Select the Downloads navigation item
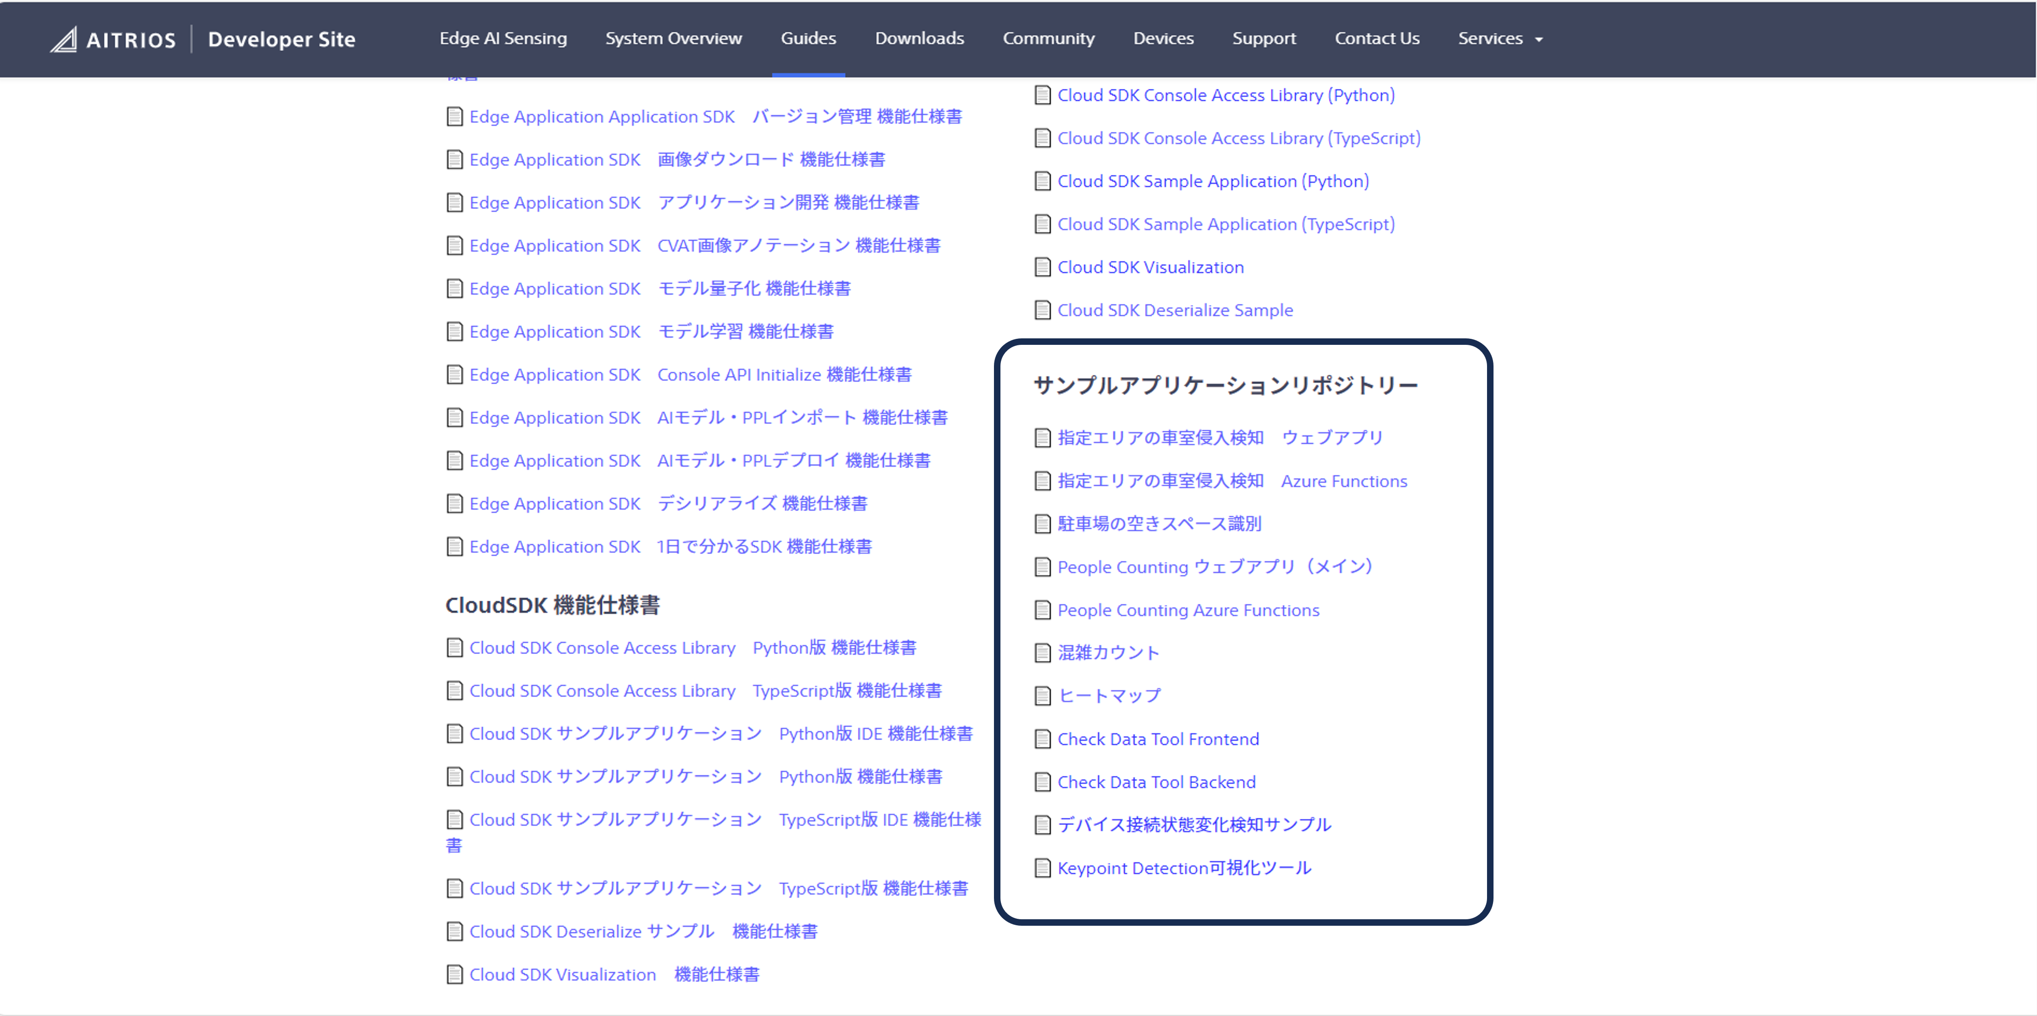2037x1016 pixels. click(919, 38)
